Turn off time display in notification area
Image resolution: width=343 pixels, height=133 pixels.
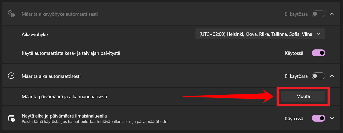pos(318,119)
